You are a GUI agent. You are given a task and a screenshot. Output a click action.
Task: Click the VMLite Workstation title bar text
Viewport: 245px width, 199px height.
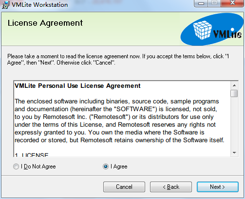[40, 5]
